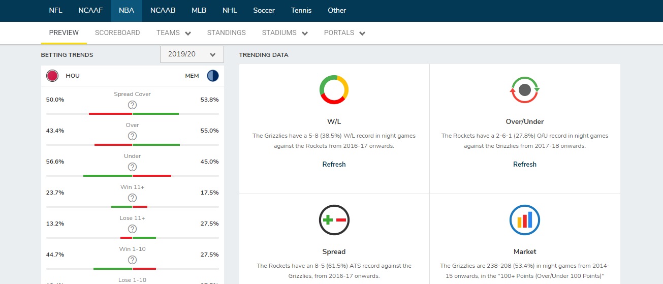Click the Houston Rockets team logo
The image size is (663, 284).
(x=52, y=76)
